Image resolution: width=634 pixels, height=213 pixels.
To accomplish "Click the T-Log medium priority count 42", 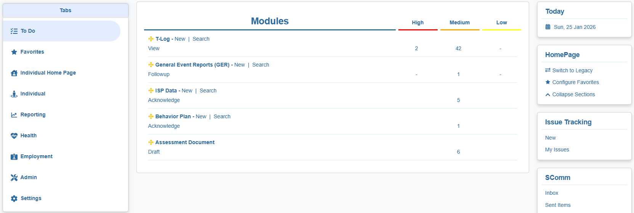I will coord(458,48).
